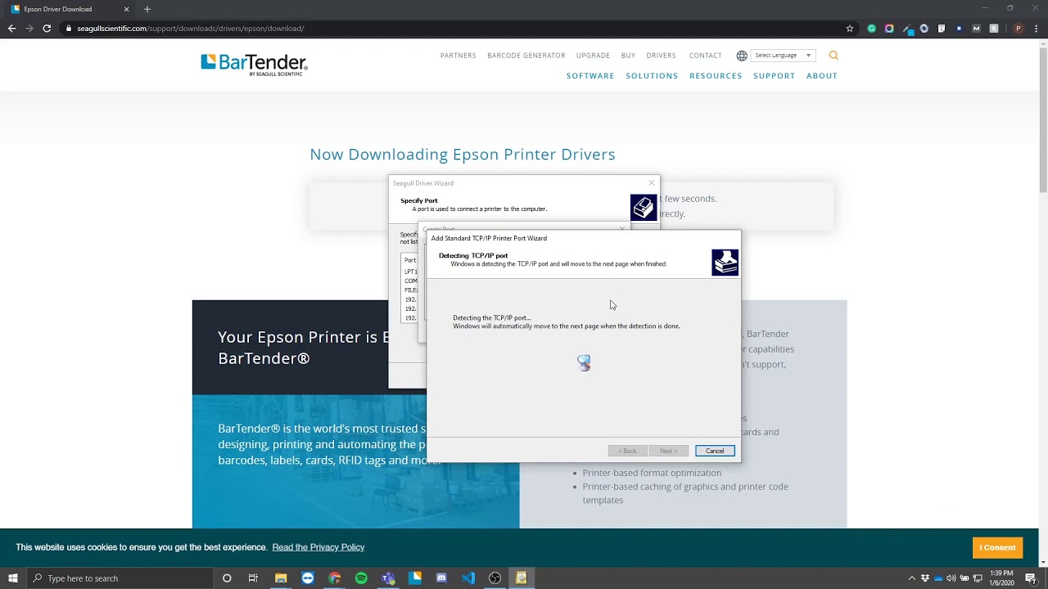Close the Seagull Driver Wizard window

click(x=652, y=183)
